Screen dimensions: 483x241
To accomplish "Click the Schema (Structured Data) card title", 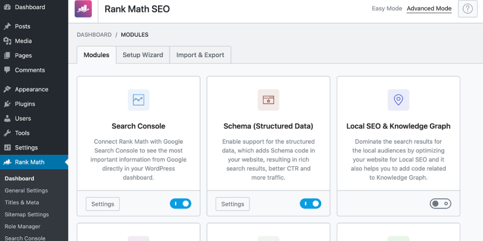I will tap(268, 126).
